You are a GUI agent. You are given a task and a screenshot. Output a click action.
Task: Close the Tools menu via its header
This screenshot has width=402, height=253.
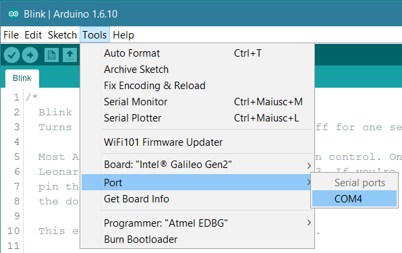[x=94, y=35]
